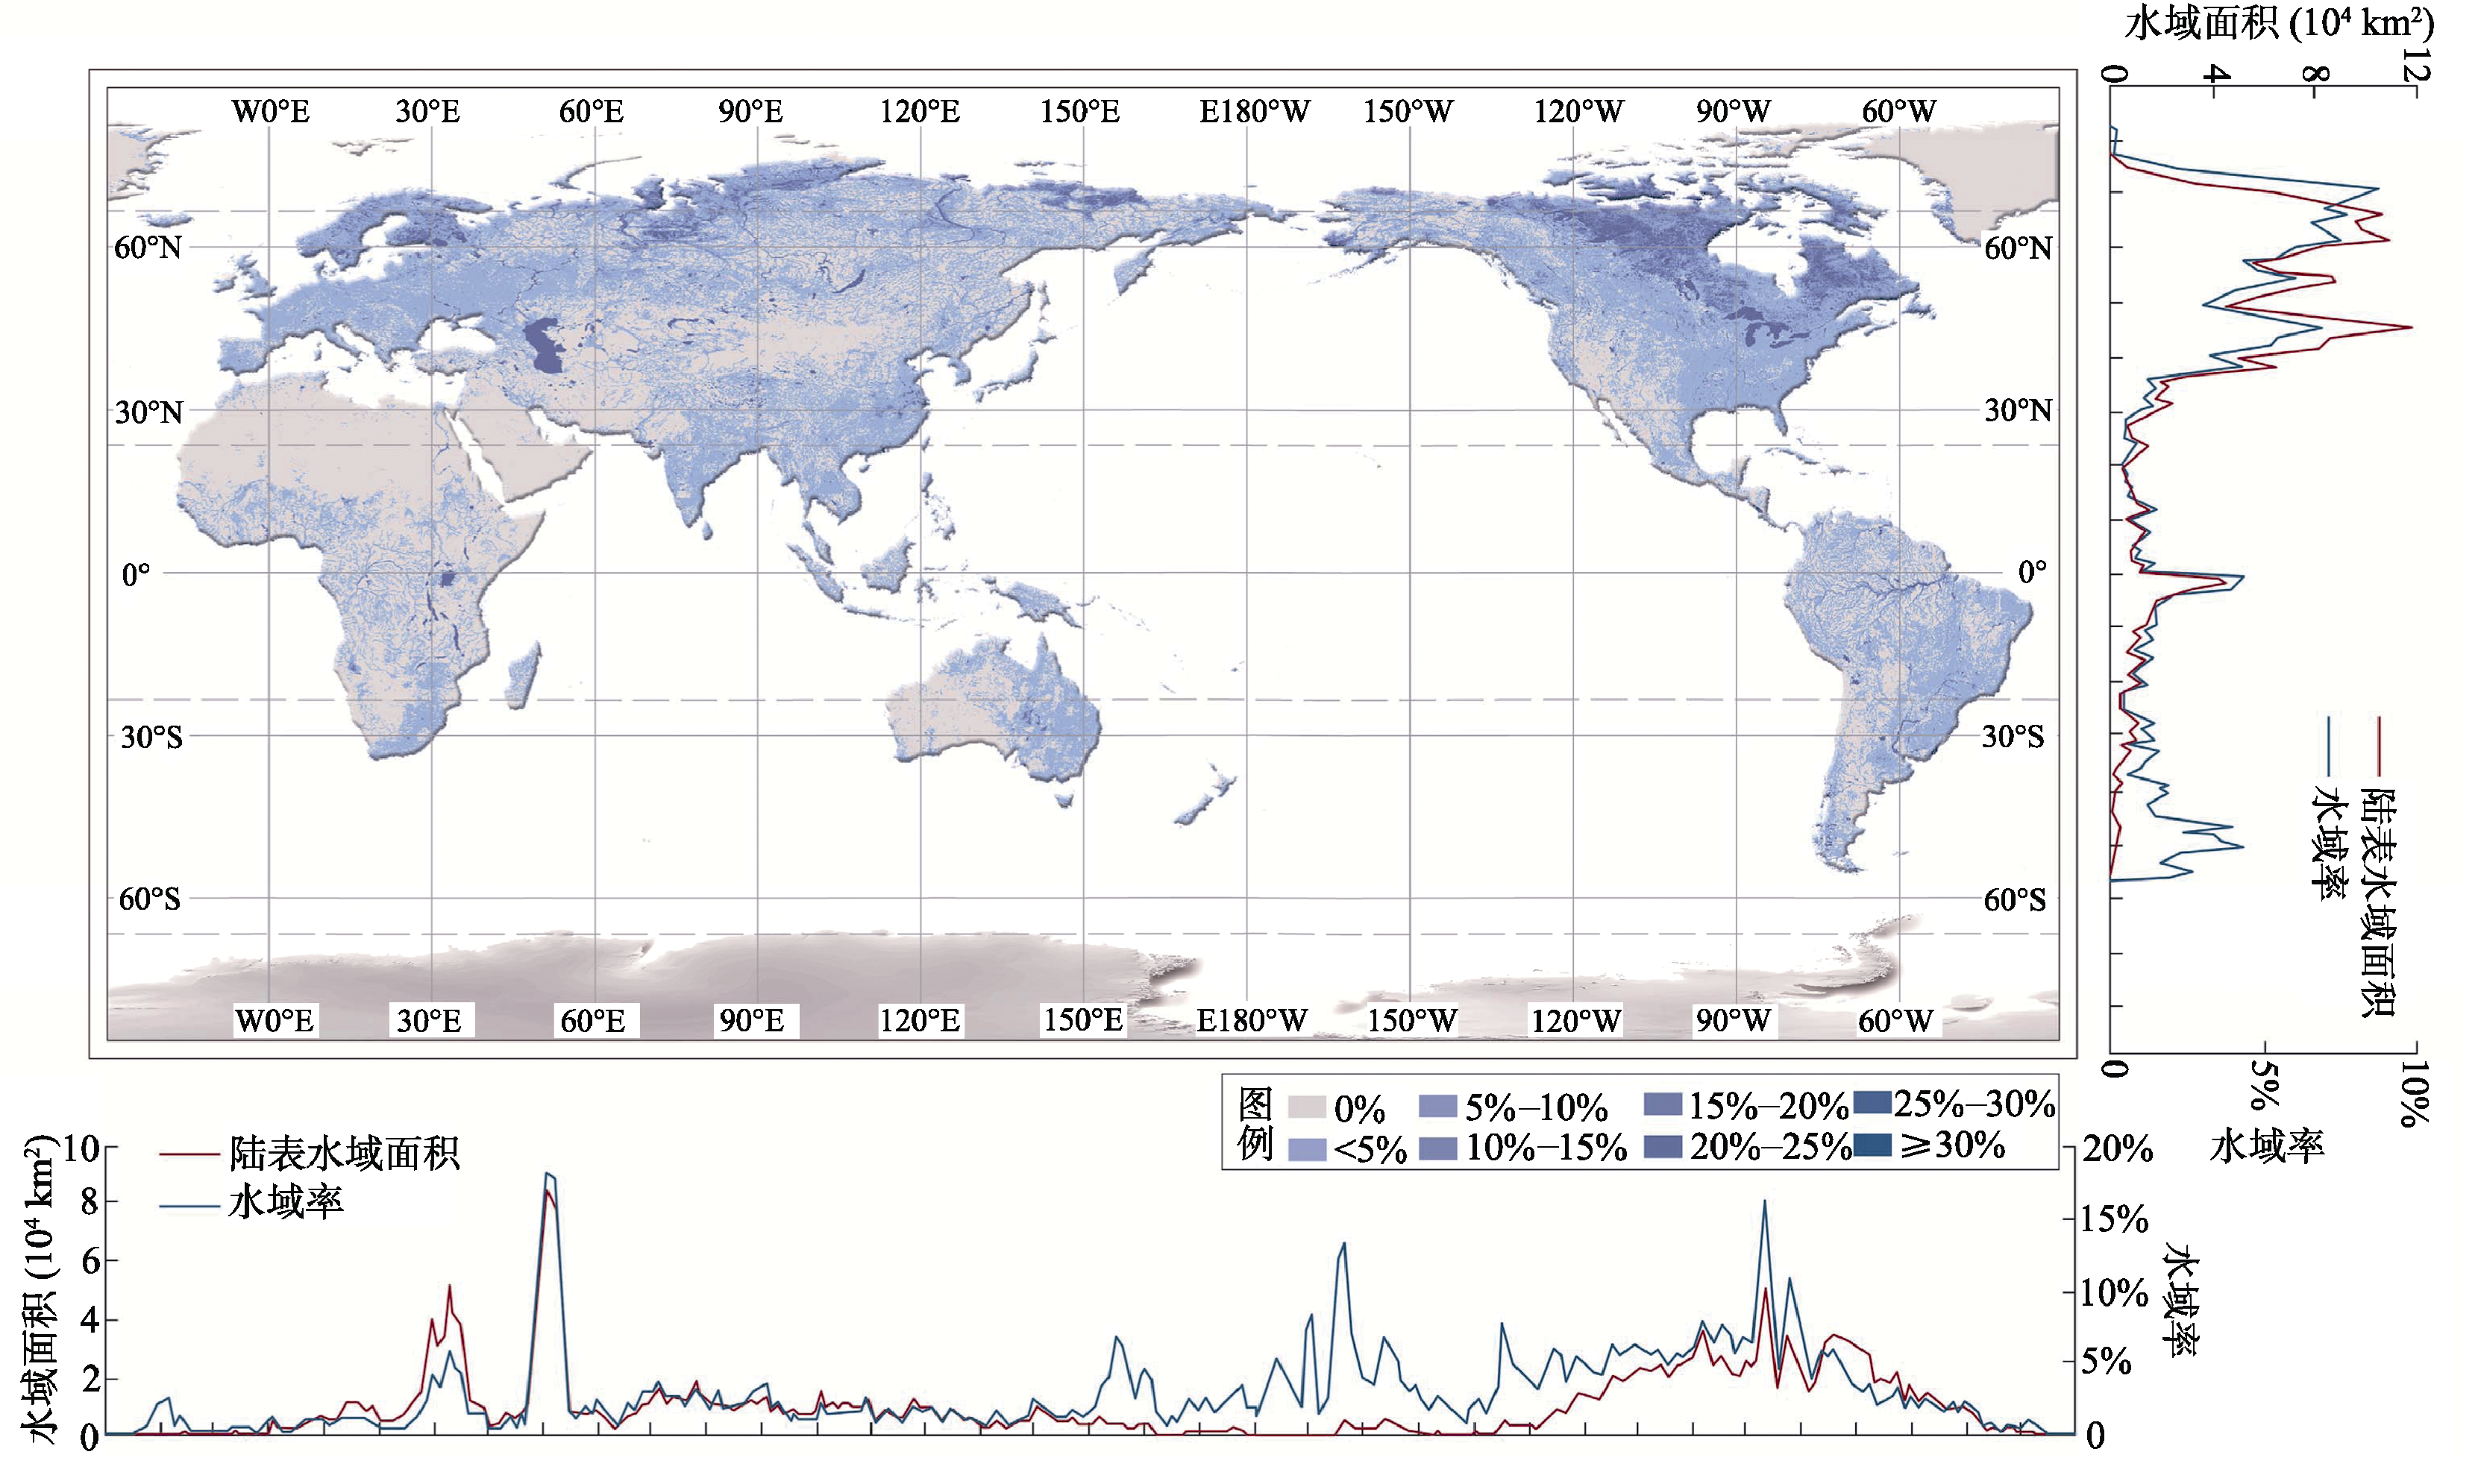
Task: Click the 90°E label along the map's top edge
Action: point(750,111)
